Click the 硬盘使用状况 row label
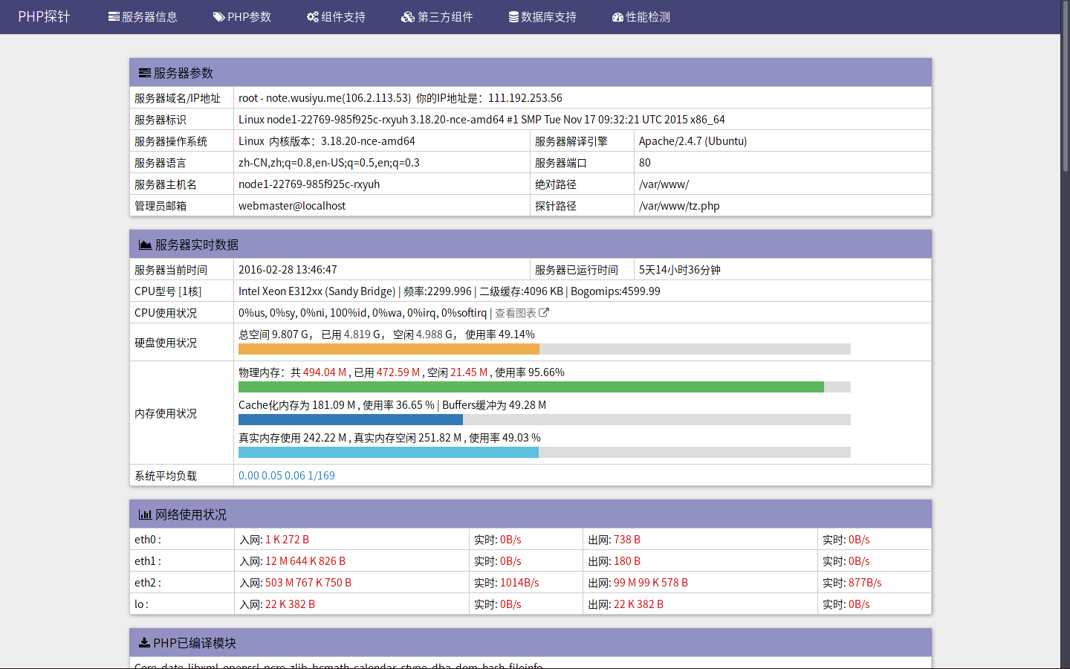Screen dimensions: 1070x669 pyautogui.click(x=166, y=343)
